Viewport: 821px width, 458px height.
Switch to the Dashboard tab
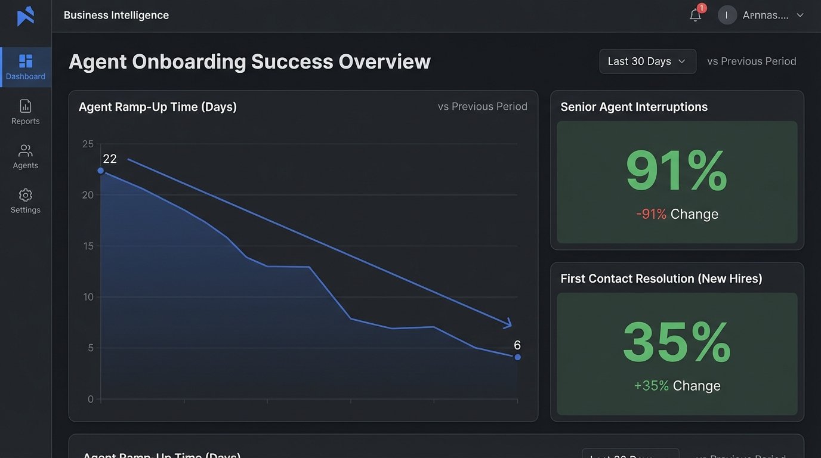tap(25, 67)
